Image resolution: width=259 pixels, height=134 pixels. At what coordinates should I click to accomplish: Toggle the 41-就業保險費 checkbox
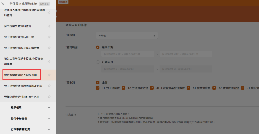click(x=188, y=88)
